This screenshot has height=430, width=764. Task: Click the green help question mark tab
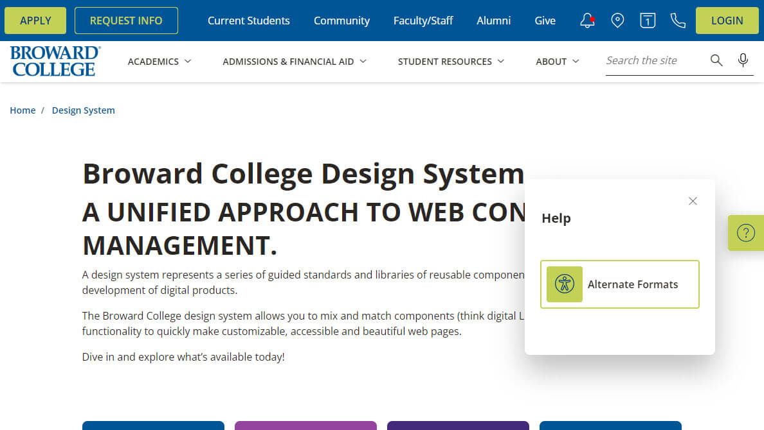pyautogui.click(x=746, y=233)
